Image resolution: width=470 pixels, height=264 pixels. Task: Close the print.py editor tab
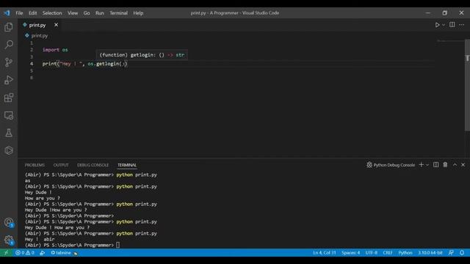tap(56, 25)
